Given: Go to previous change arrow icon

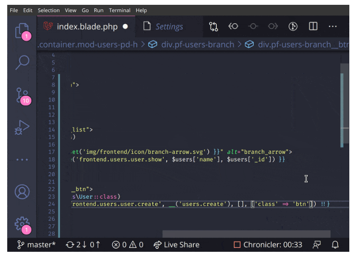Looking at the screenshot, I should point(233,26).
